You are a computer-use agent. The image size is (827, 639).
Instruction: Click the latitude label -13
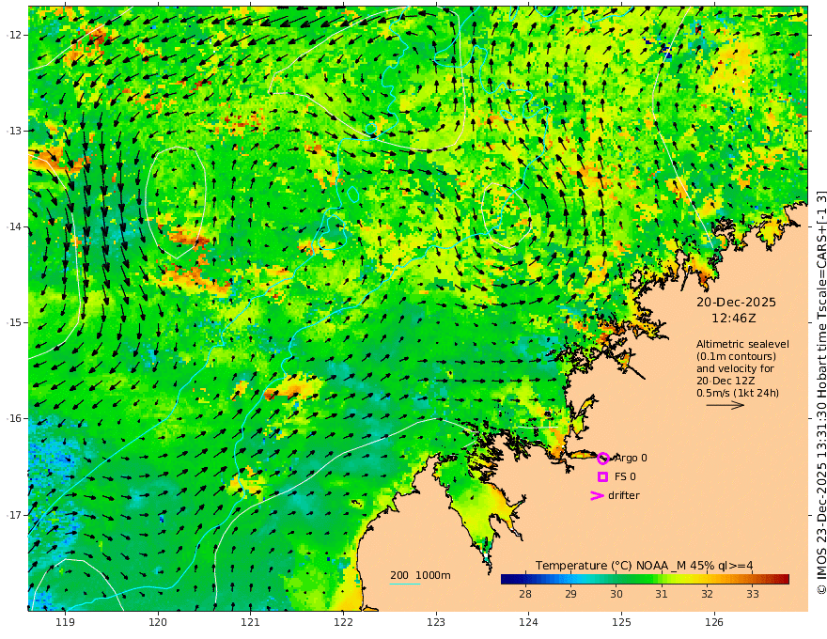coord(14,131)
